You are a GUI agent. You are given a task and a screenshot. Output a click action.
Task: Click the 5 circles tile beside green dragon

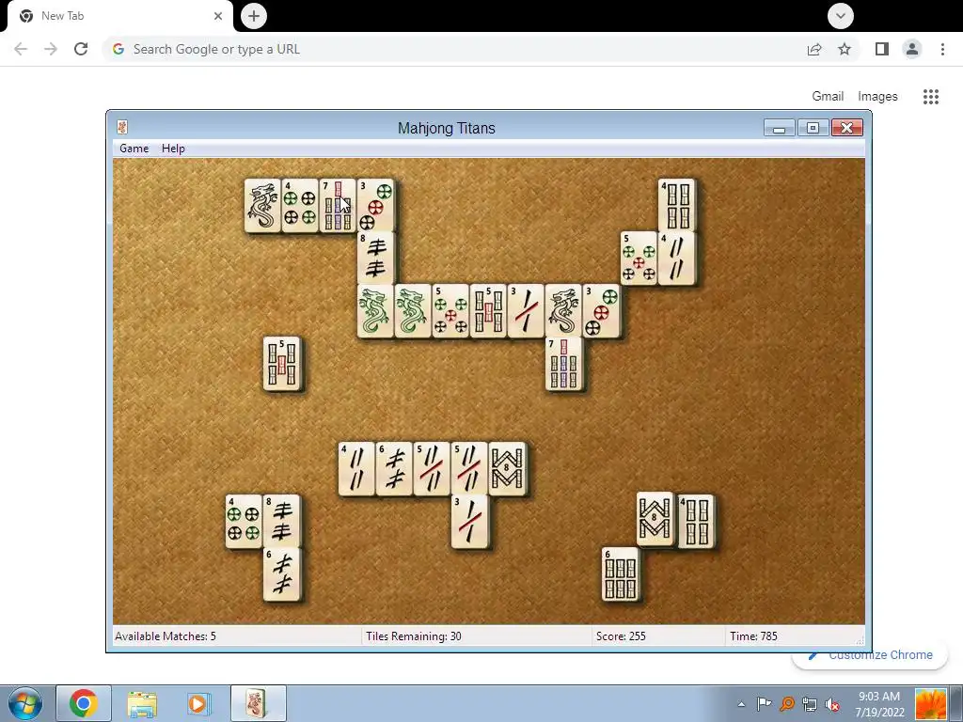tap(450, 310)
